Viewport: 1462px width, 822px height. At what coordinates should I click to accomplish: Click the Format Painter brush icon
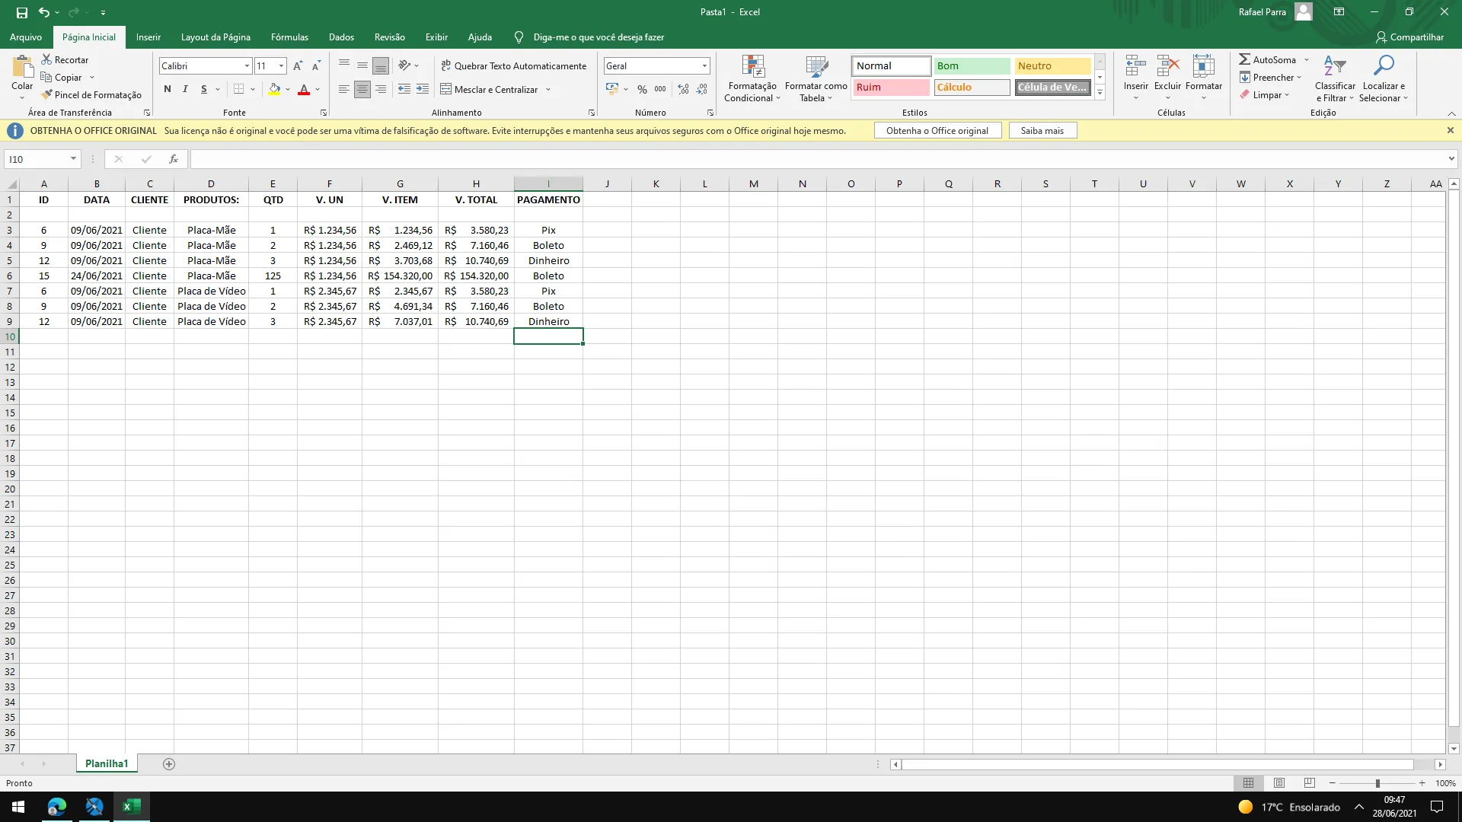point(47,95)
